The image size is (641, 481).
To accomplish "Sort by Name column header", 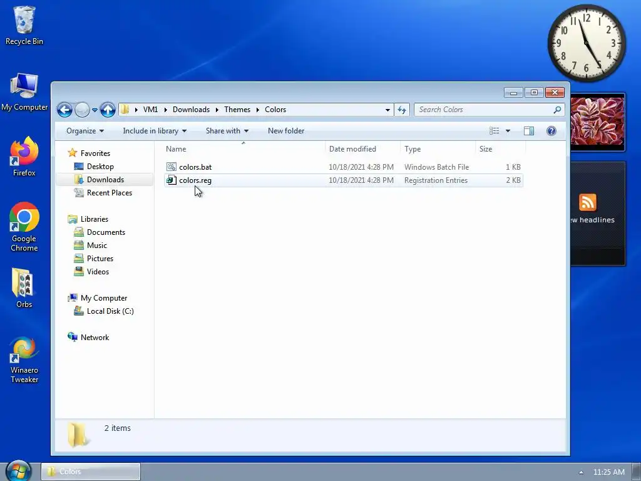I will point(244,149).
